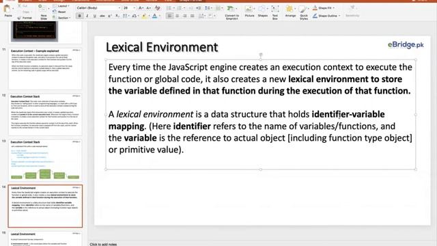Click bold text 'identifier-variable'
Image resolution: width=437 pixels, height=246 pixels.
click(x=348, y=114)
